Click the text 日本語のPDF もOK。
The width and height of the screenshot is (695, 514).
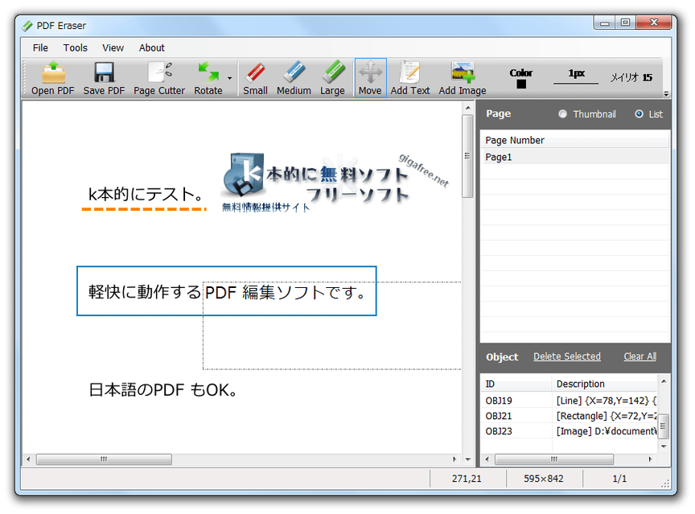[164, 390]
